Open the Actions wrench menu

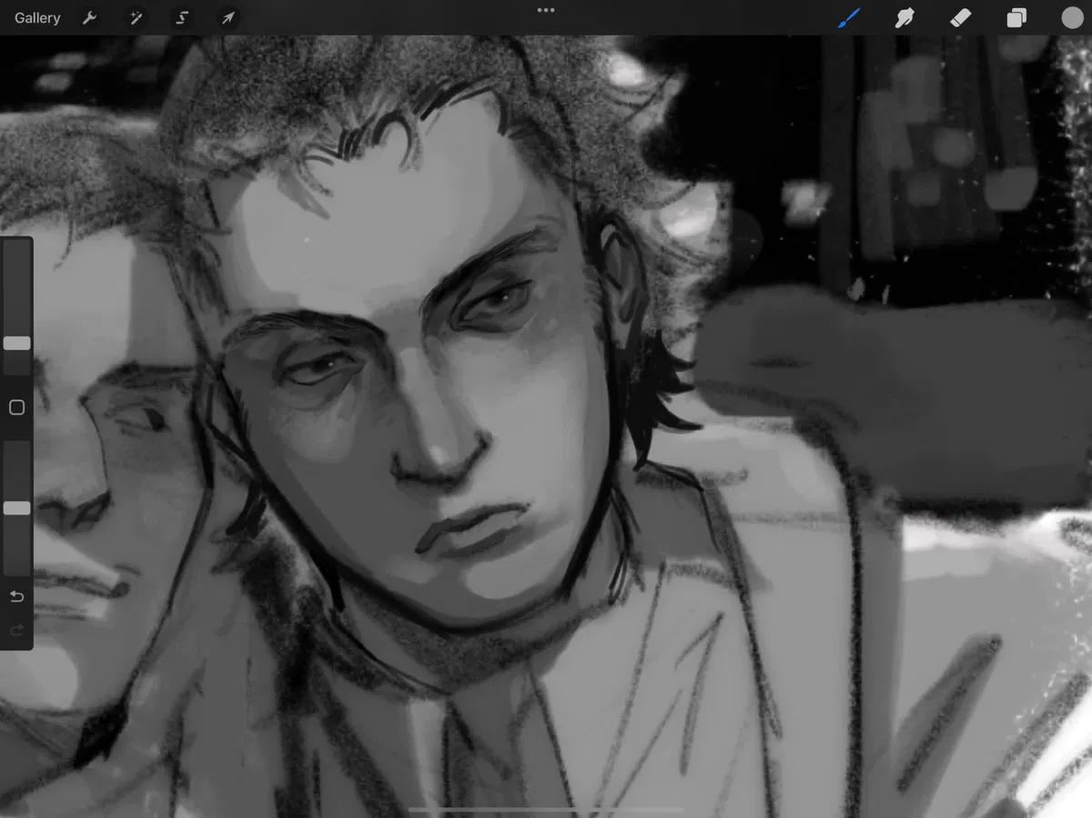pos(89,17)
